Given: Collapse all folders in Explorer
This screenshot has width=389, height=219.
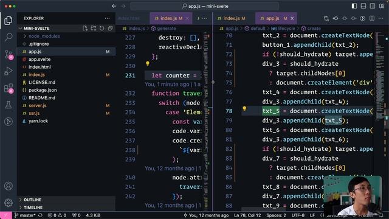Looking at the screenshot, I should pos(110,29).
